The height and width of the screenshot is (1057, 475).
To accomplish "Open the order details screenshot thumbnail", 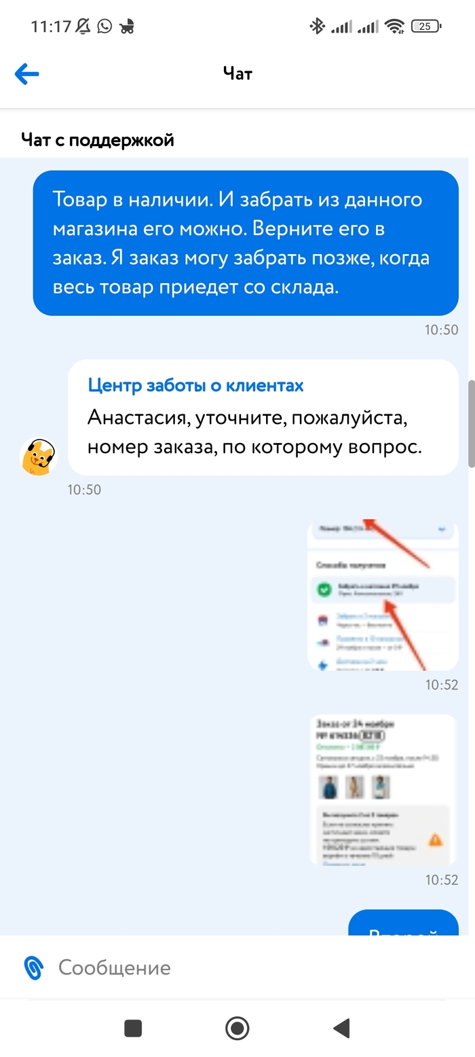I will pyautogui.click(x=384, y=789).
